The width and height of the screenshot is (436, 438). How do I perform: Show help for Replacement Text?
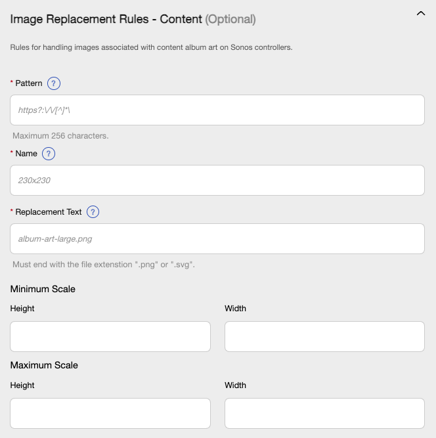[x=93, y=212]
